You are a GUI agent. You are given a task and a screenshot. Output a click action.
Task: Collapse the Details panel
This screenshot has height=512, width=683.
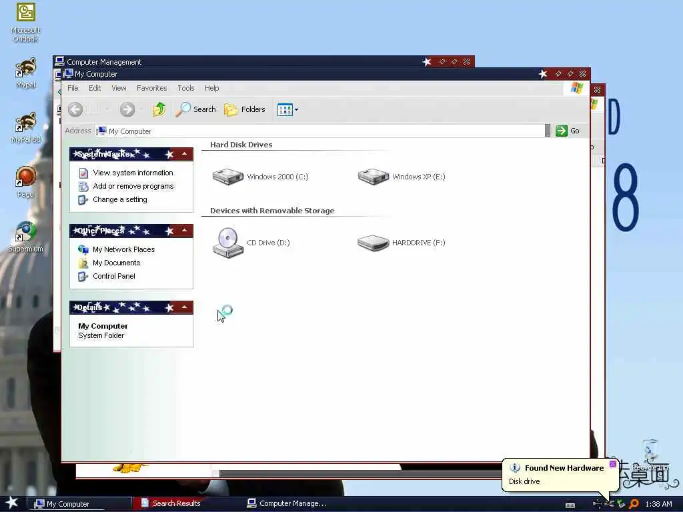coord(184,307)
